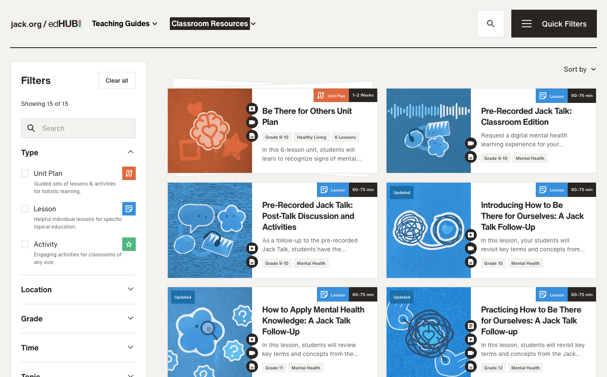Open Pre-Recorded Jack Talk: Classroom Edition title
Viewport: 607px width, 377px height.
[x=526, y=116]
